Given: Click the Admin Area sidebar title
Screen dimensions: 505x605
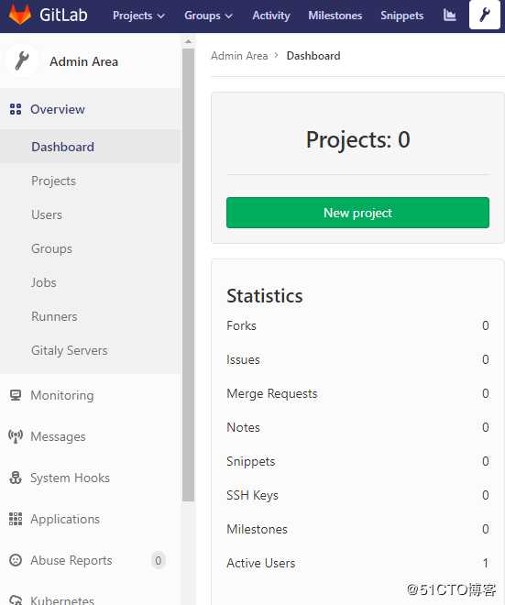Looking at the screenshot, I should 83,61.
